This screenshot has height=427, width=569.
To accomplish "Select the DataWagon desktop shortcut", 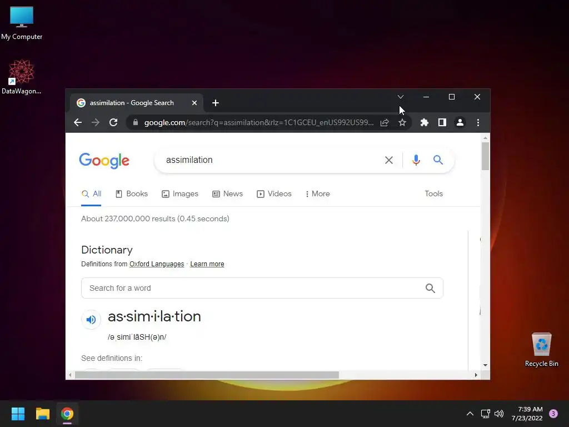I will pyautogui.click(x=22, y=77).
